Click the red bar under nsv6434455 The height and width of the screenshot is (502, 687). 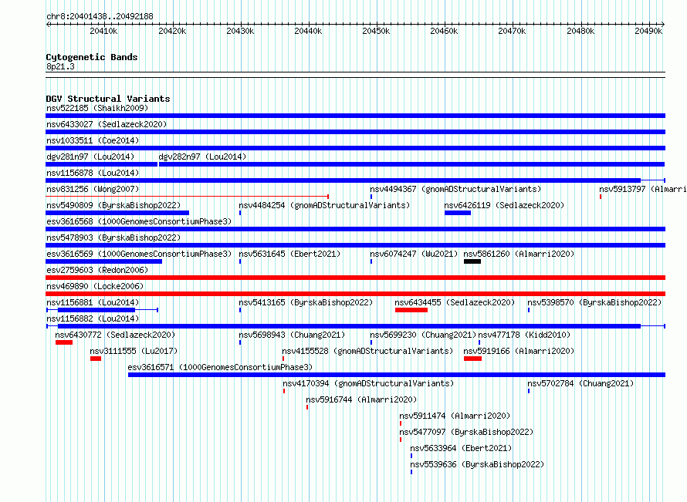[x=411, y=310]
